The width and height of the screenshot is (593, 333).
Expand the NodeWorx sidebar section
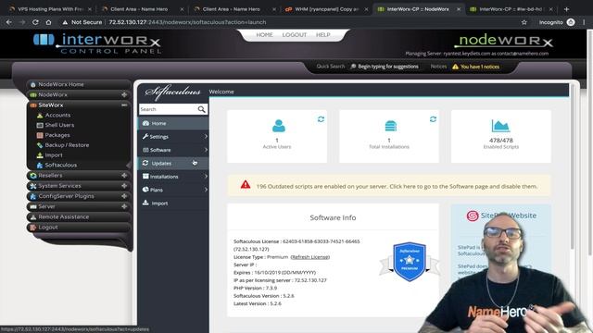pyautogui.click(x=124, y=94)
